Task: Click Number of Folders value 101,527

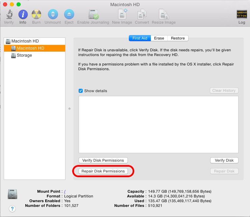Action: click(71, 206)
